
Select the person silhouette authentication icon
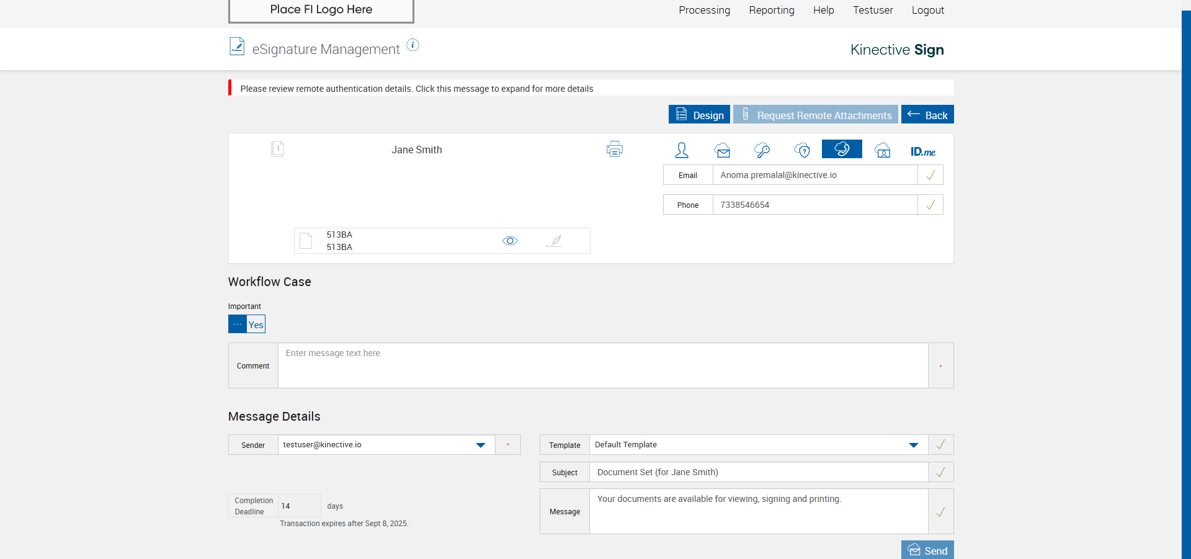click(x=682, y=150)
